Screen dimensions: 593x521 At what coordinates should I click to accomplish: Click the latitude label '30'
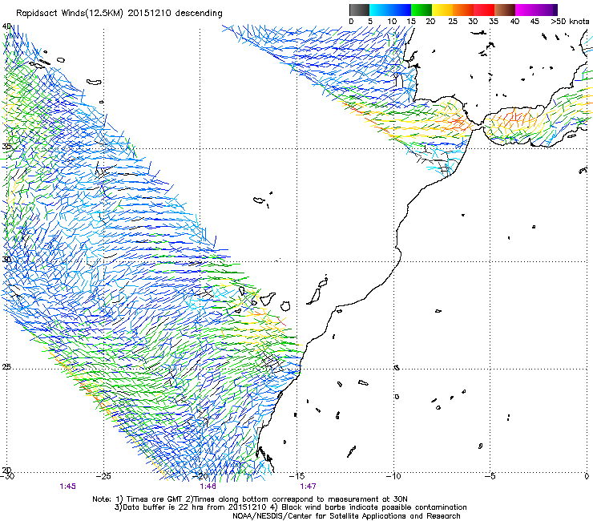6,260
